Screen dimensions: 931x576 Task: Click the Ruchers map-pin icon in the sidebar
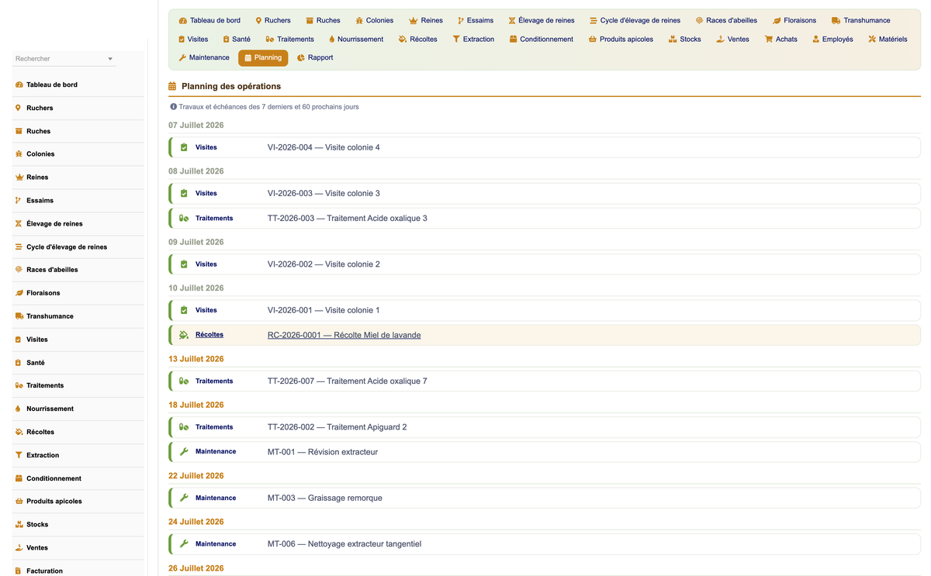19,108
